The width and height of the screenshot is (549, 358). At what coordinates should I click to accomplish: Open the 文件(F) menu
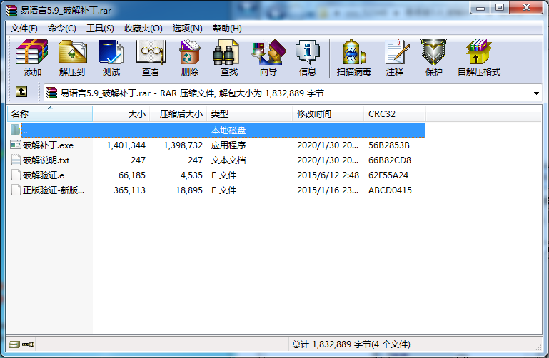[24, 29]
